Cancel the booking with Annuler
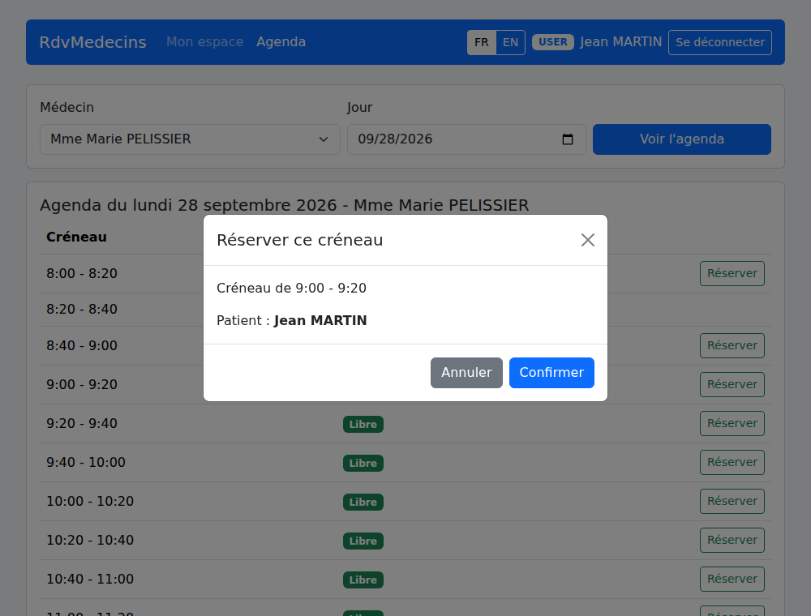 pyautogui.click(x=466, y=373)
